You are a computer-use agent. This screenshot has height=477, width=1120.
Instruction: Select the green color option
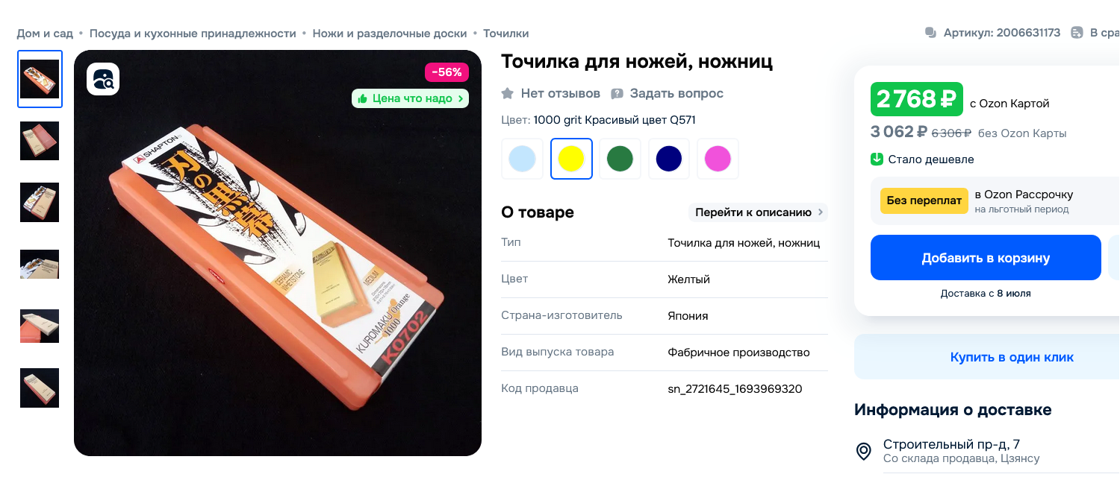tap(620, 159)
